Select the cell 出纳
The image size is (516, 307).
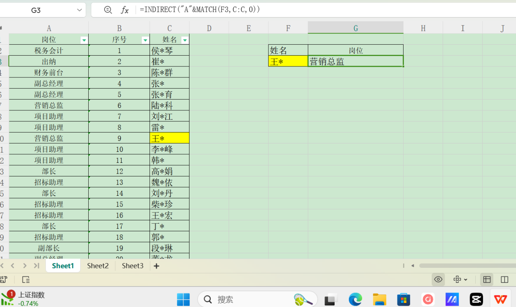[x=49, y=61]
